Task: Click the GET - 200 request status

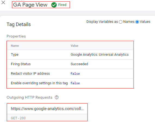Action: point(18,118)
